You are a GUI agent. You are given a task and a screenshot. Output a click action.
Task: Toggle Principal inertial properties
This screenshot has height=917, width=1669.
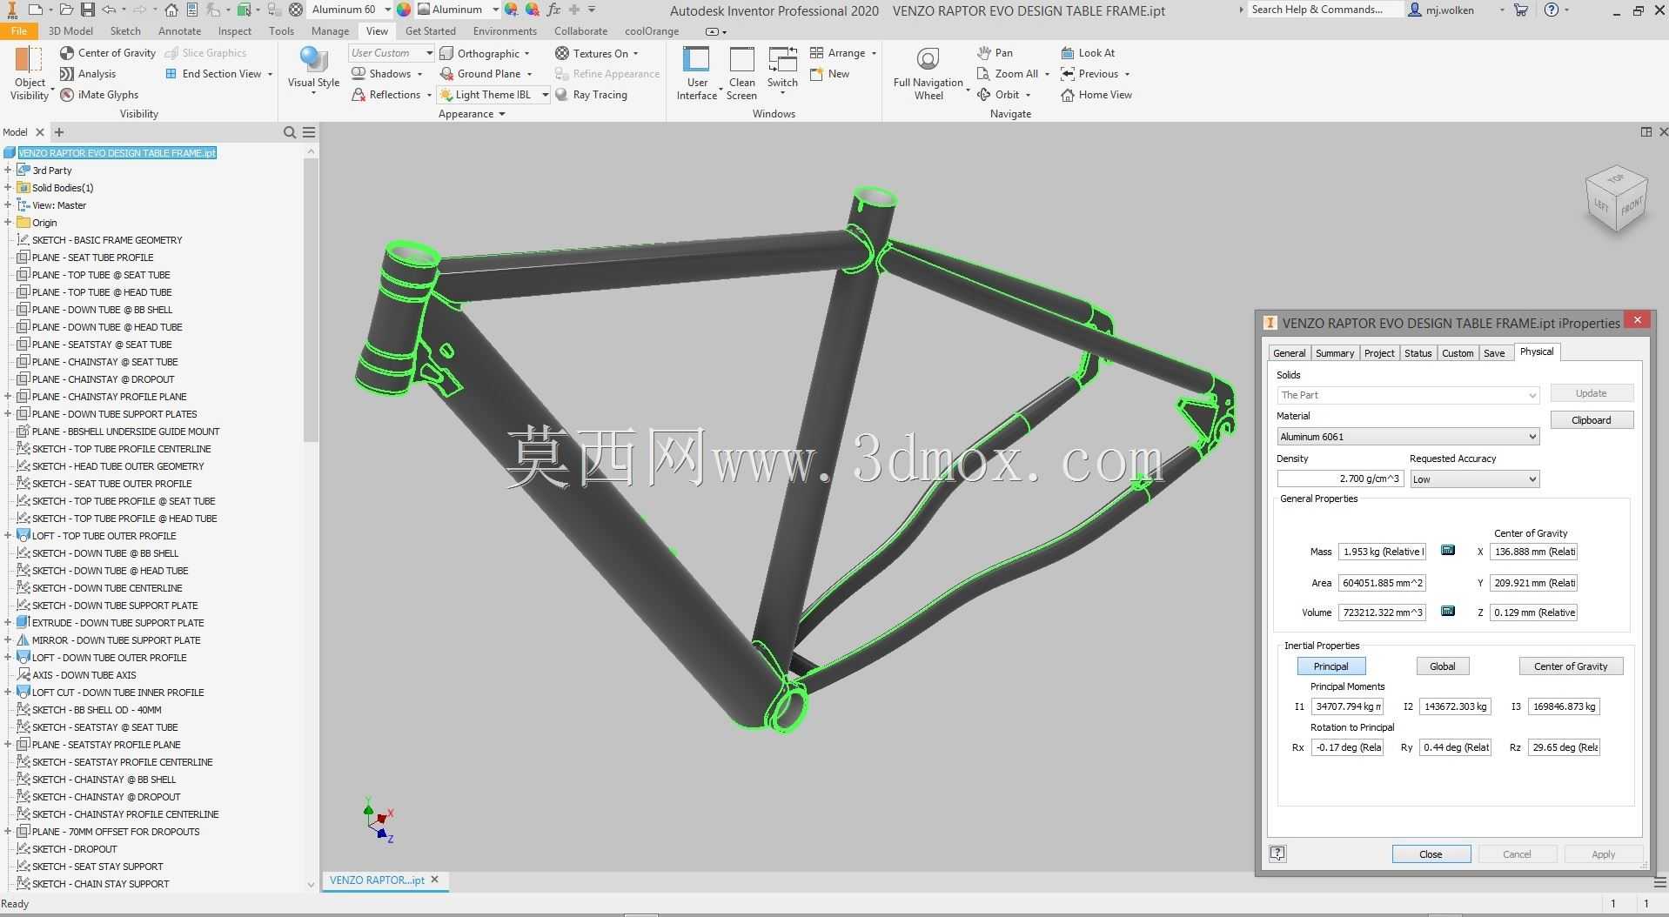click(x=1331, y=666)
